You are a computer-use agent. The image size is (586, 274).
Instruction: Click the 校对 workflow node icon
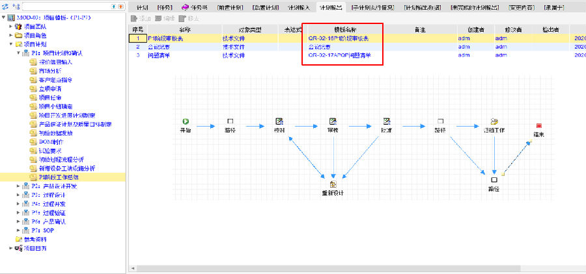279,121
